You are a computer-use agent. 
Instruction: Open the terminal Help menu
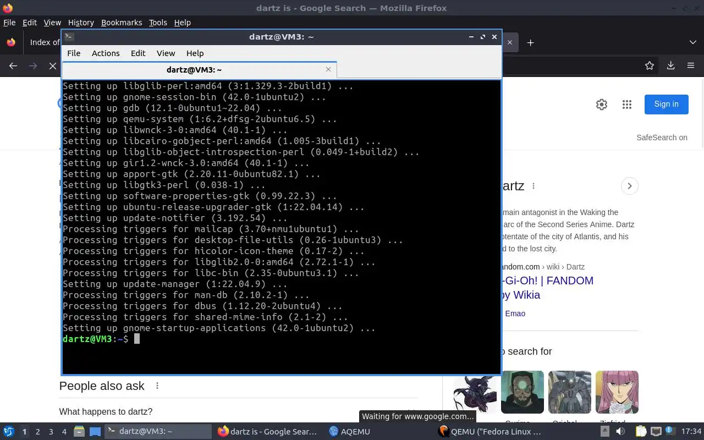click(x=195, y=53)
